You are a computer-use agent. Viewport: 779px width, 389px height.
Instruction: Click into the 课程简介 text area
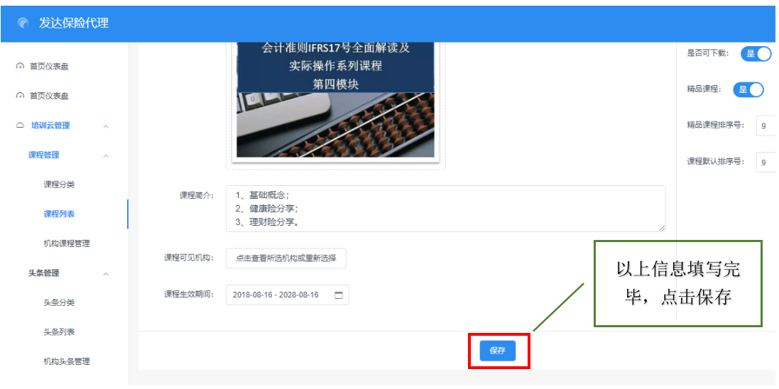(445, 209)
